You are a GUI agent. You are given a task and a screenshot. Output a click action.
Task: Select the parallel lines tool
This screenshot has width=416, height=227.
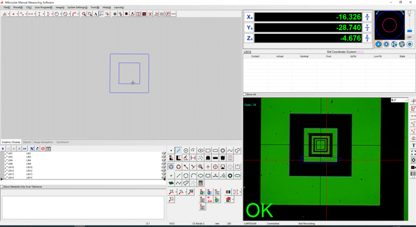click(230, 158)
